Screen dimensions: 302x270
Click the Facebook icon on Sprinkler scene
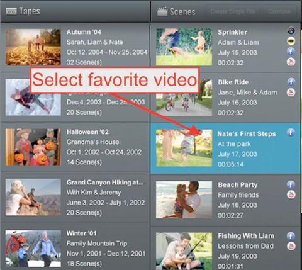[x=291, y=52]
